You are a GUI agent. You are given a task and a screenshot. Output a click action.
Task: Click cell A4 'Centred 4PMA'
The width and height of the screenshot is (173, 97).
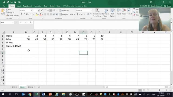pos(14,46)
